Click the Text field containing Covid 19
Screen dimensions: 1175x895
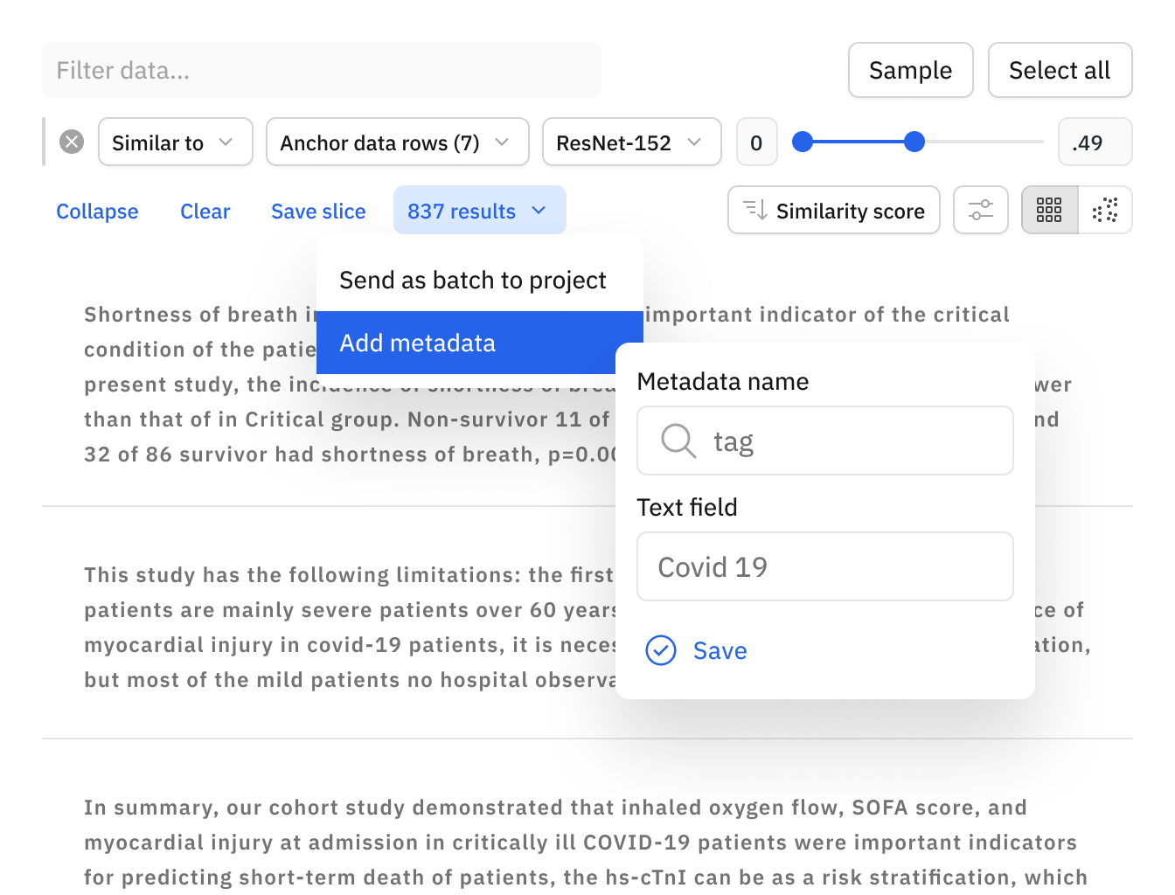point(825,566)
